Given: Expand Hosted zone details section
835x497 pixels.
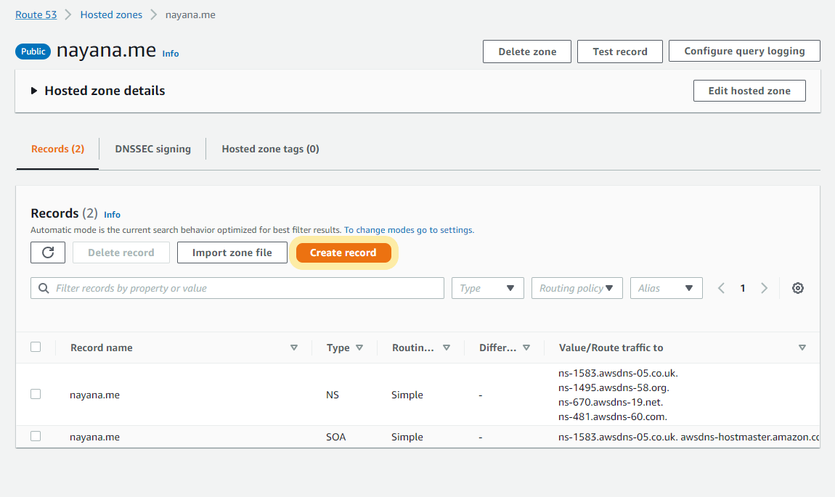Looking at the screenshot, I should click(x=34, y=91).
